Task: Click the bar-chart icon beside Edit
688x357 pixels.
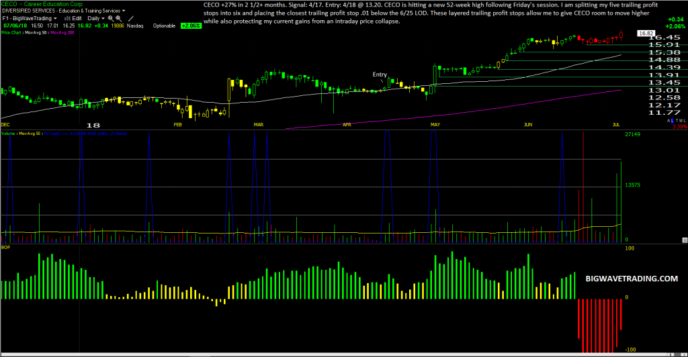Action: point(67,18)
